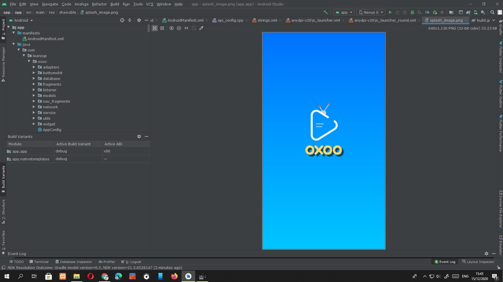Open the TODO tool window
This screenshot has width=503, height=282.
point(16,262)
